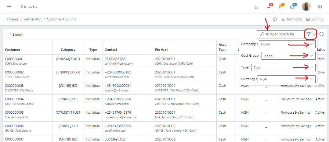Click the Customer Accounts breadcrumb
Screen dimensions: 329x142
pos(61,19)
